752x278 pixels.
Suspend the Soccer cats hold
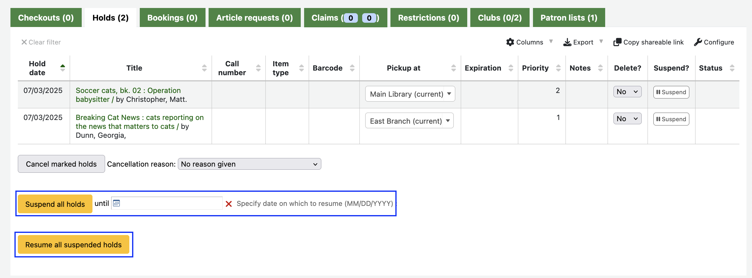pyautogui.click(x=671, y=92)
